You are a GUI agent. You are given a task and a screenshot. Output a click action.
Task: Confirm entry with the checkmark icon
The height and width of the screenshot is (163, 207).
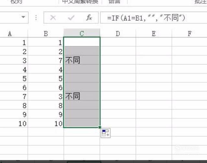point(71,18)
